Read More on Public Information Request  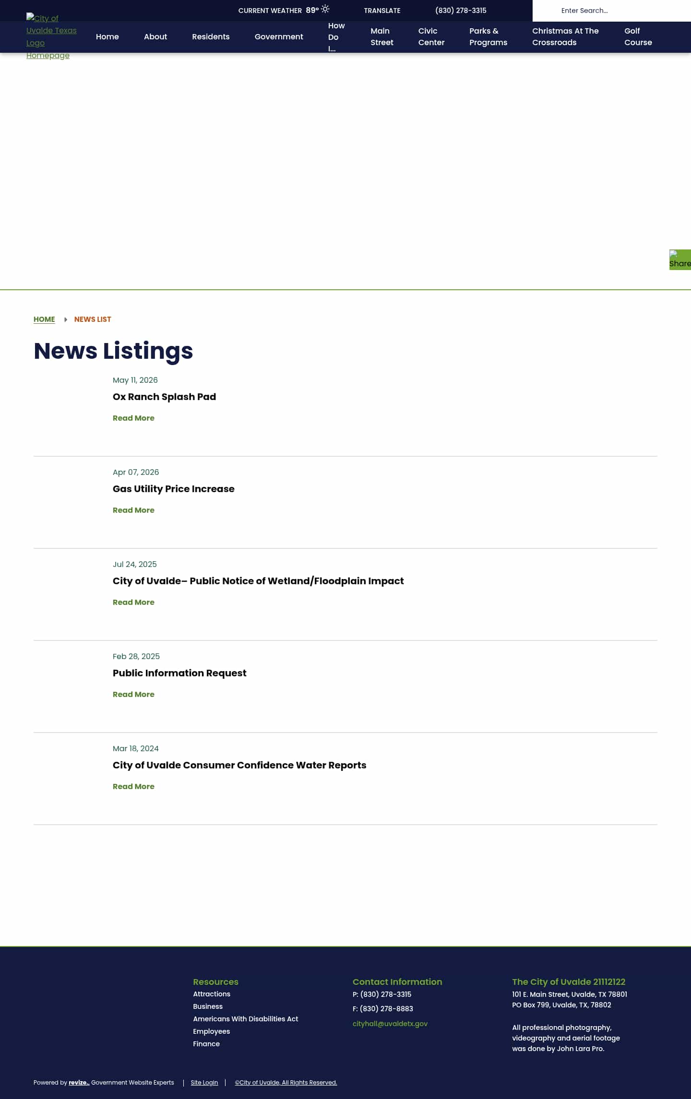(x=133, y=695)
